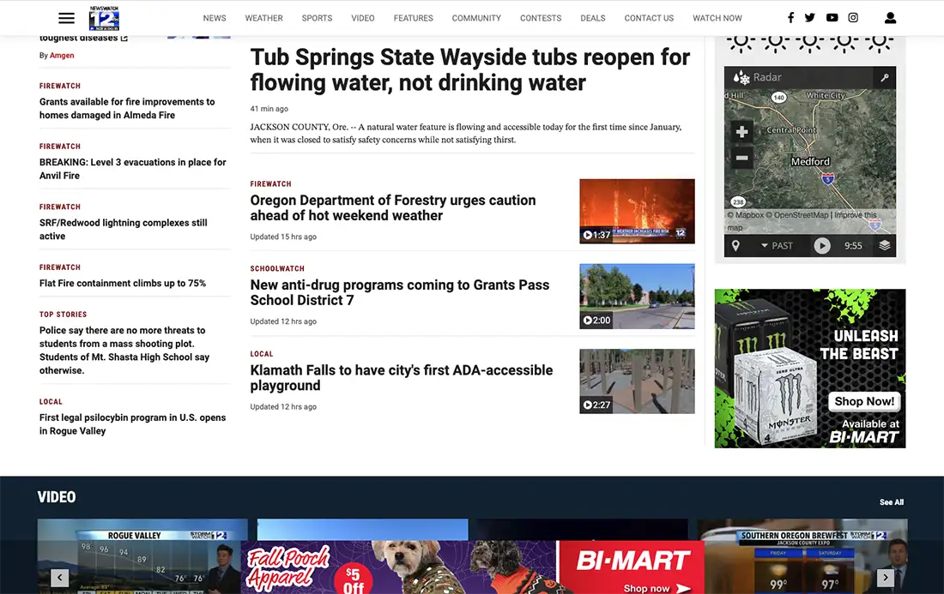This screenshot has height=594, width=944.
Task: Open the Facebook page icon
Action: click(x=790, y=18)
